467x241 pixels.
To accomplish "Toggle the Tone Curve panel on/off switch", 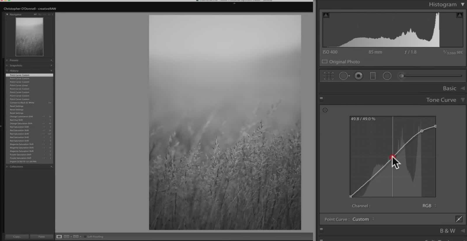I will (321, 98).
